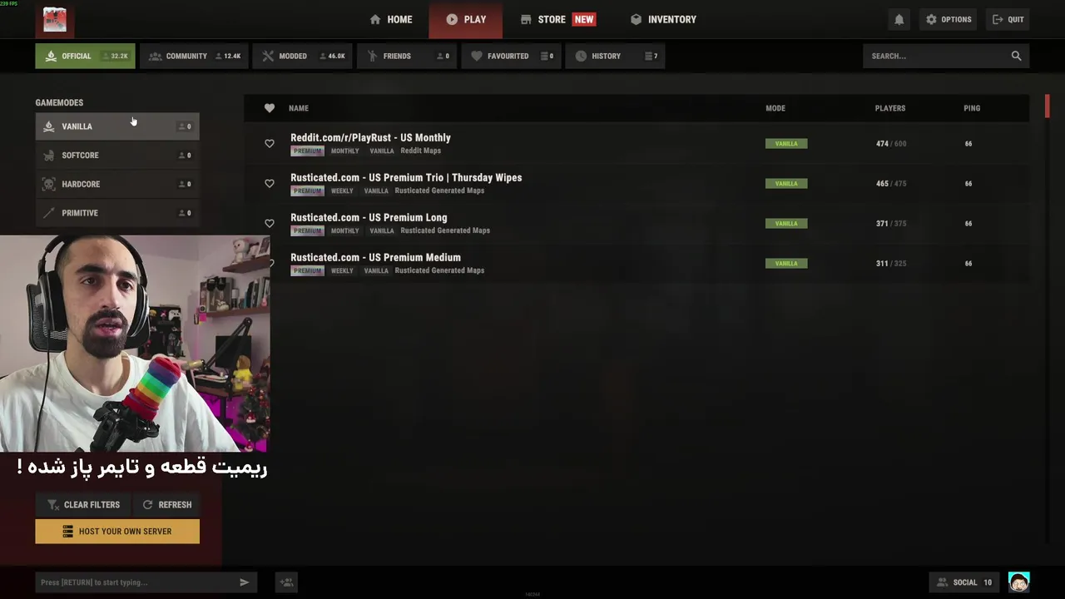Go to the HOME menu
This screenshot has height=599, width=1065.
click(x=391, y=19)
